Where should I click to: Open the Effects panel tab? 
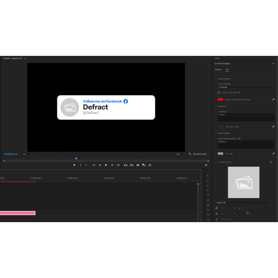[x=217, y=58]
